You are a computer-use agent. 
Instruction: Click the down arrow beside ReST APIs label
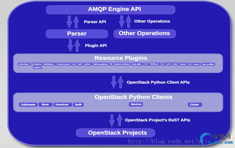(x=112, y=120)
